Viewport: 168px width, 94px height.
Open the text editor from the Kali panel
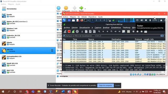(x=78, y=20)
